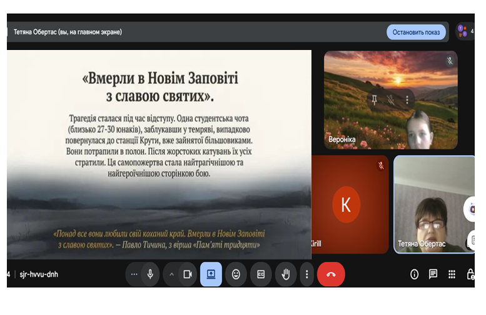Toggle the camera on or off
Viewport: 486px width, 315px height.
click(186, 274)
